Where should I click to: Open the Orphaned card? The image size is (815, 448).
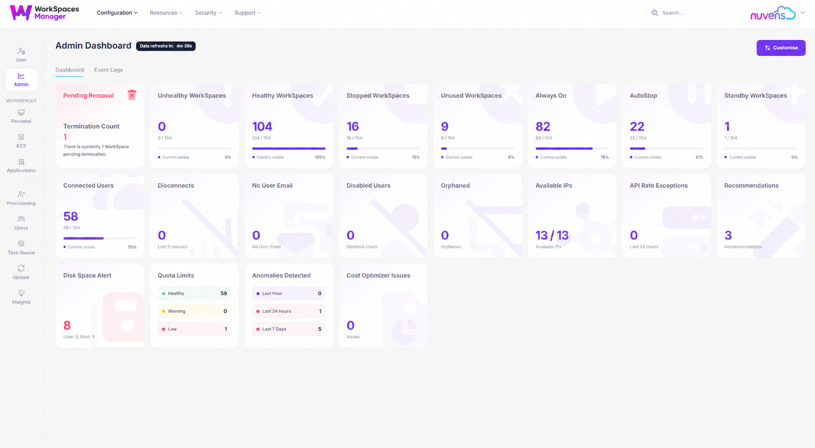[x=477, y=216]
